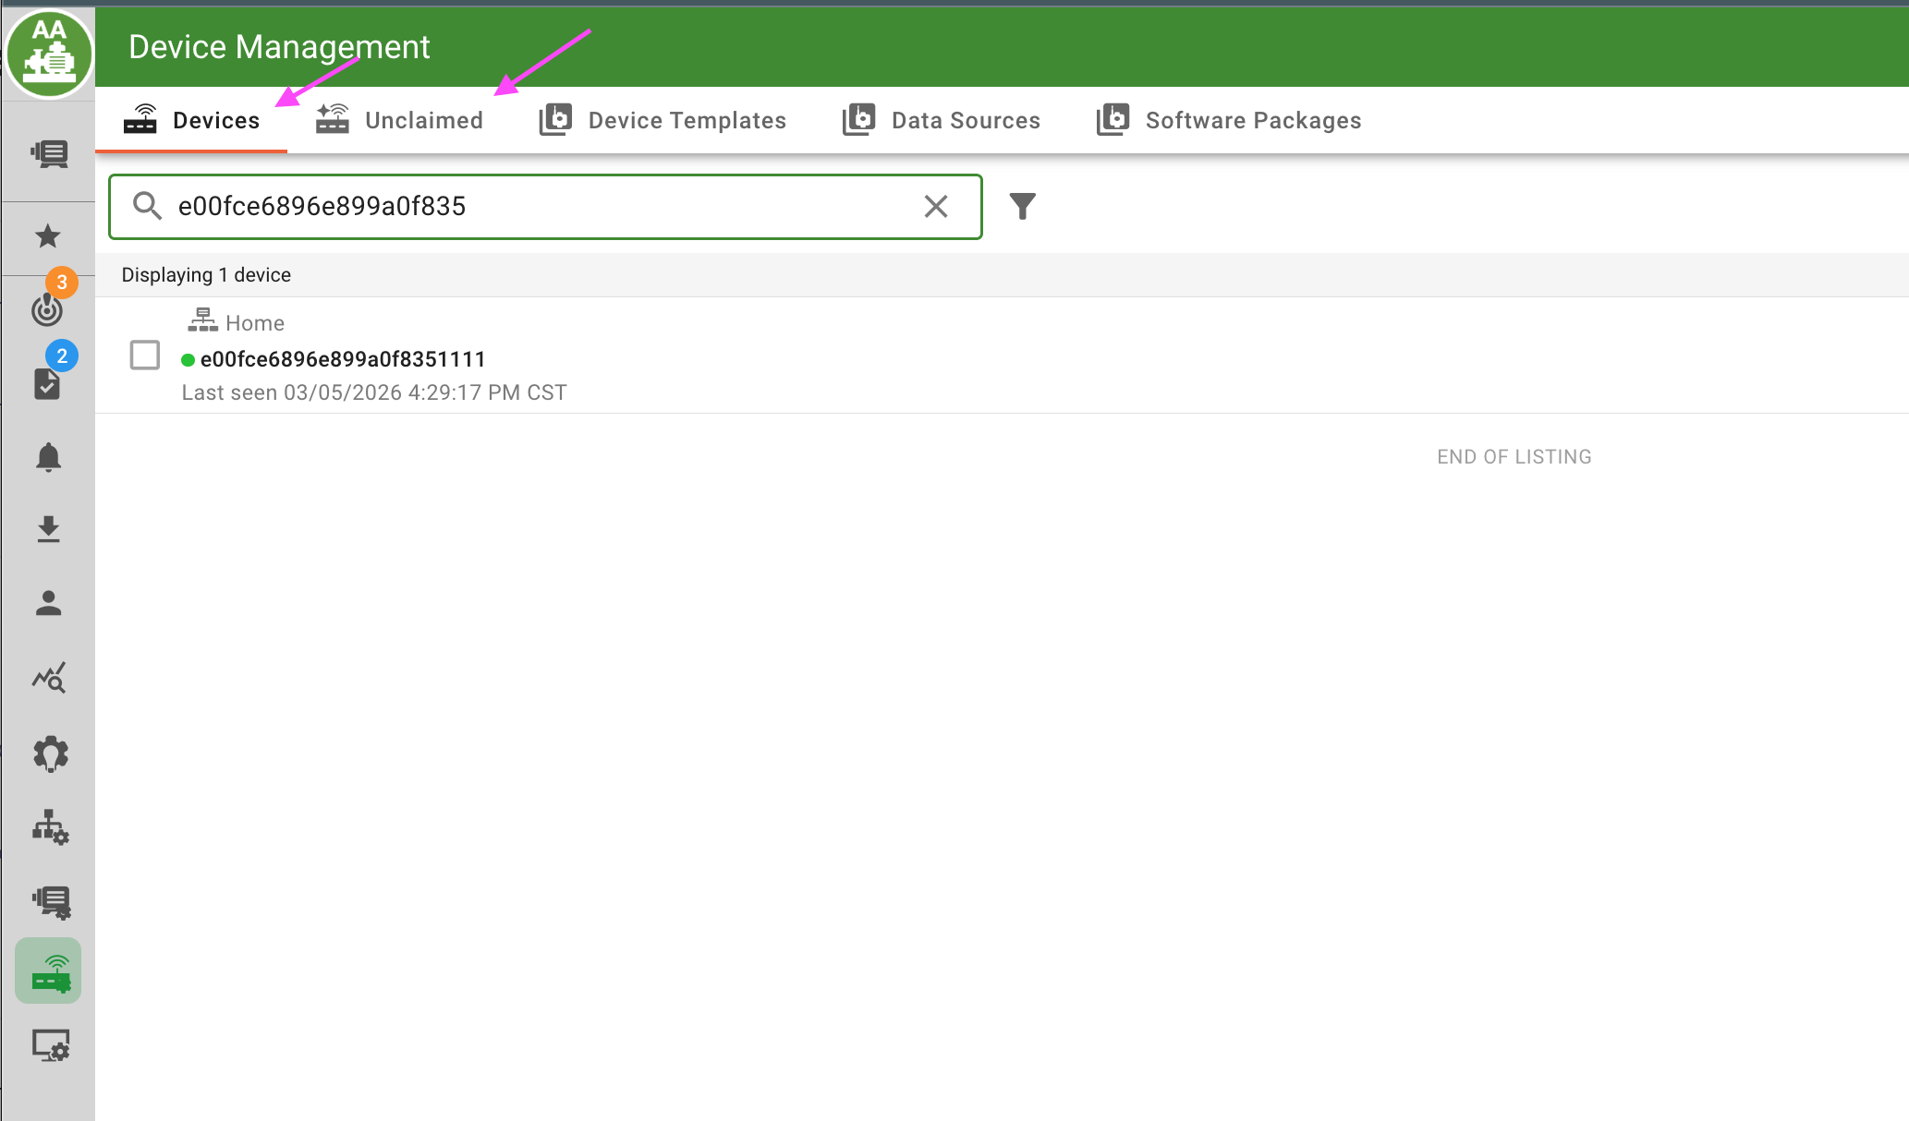Clear the search field with X
Screen dimensions: 1909x1121
[935, 206]
